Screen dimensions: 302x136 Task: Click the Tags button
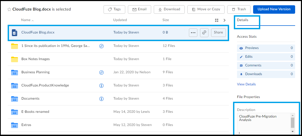pyautogui.click(x=114, y=9)
